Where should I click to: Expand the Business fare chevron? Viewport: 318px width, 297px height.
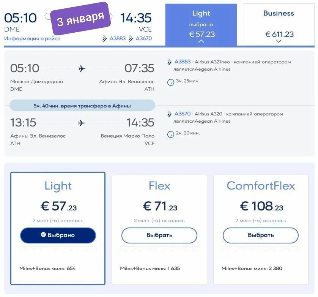coord(279,41)
